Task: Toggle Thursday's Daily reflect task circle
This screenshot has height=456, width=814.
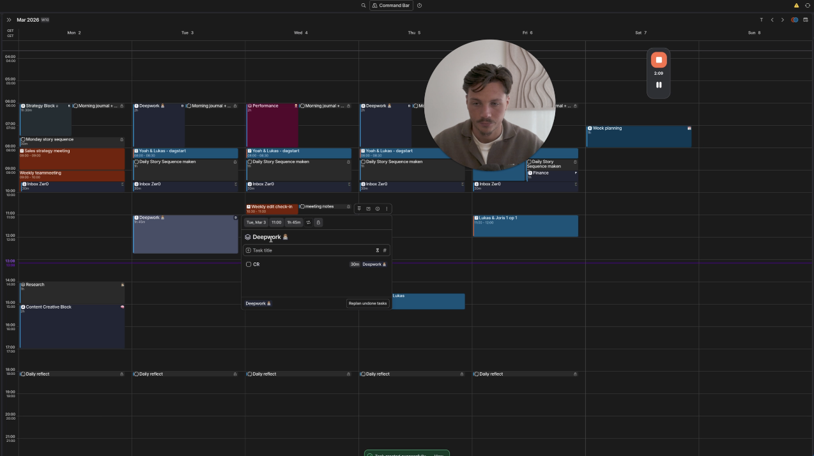Action: [x=363, y=374]
